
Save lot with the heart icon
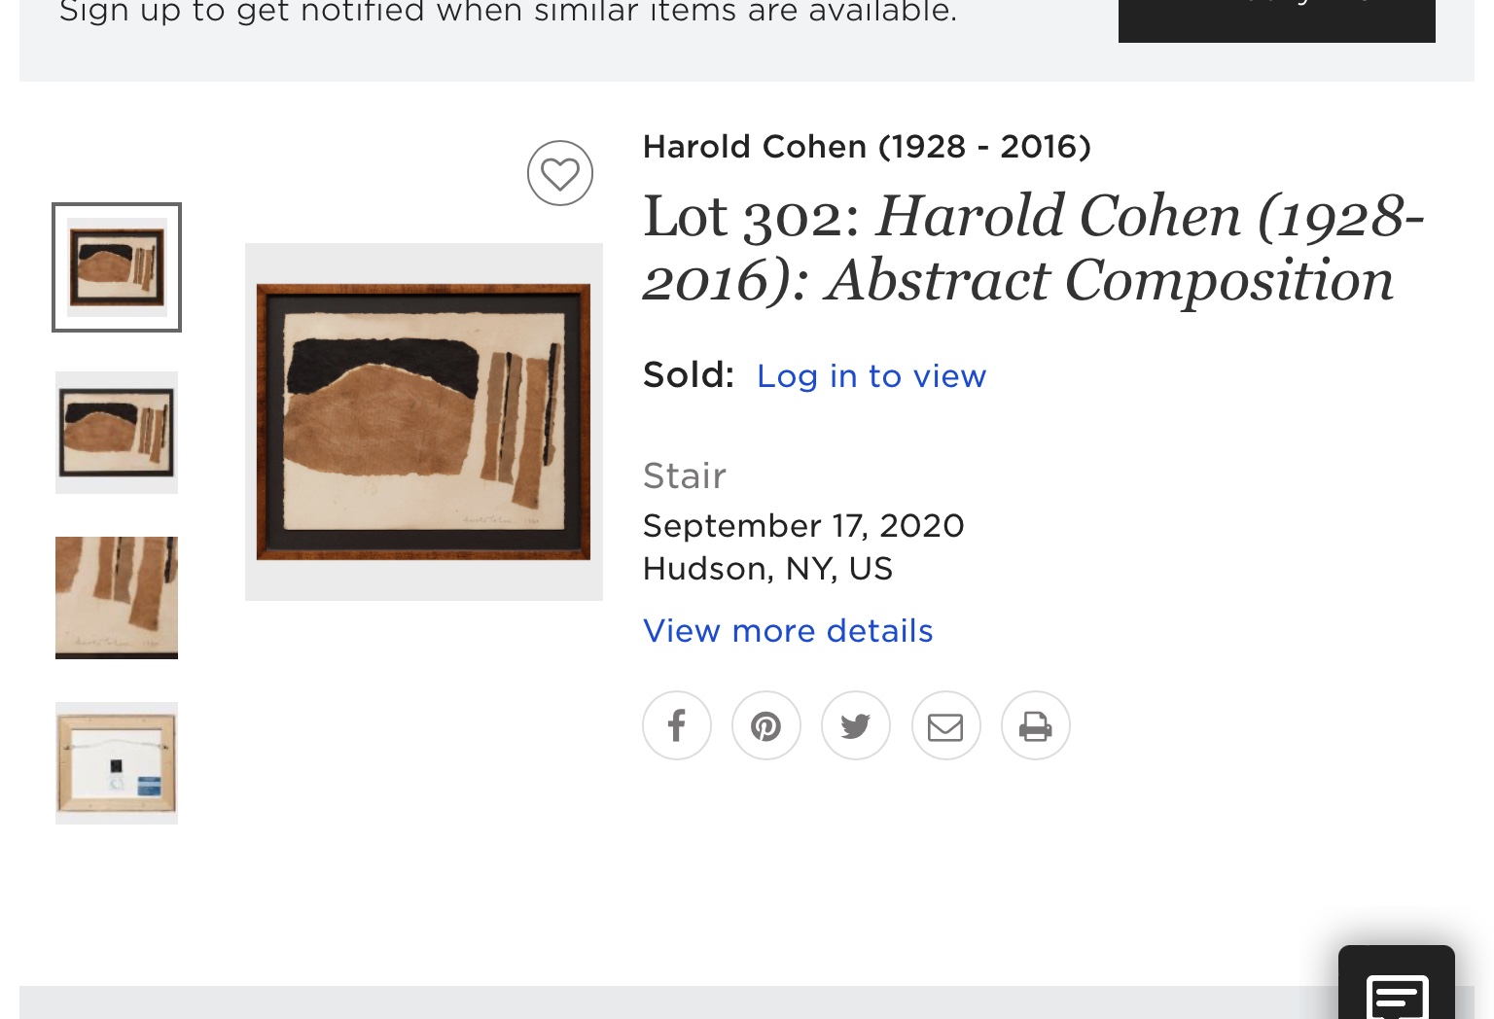pos(560,173)
